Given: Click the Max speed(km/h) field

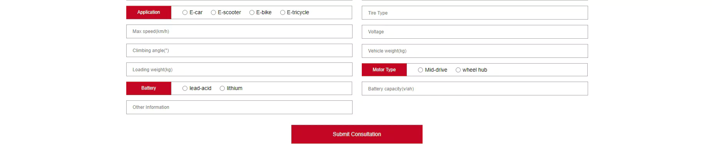Looking at the screenshot, I should tap(239, 31).
